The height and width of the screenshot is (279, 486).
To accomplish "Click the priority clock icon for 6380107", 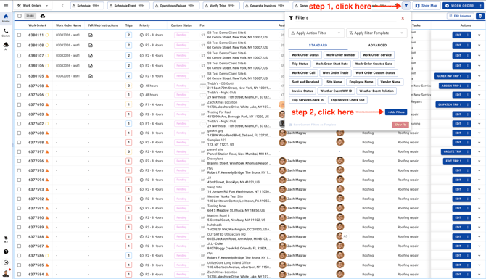I will pyautogui.click(x=141, y=55).
